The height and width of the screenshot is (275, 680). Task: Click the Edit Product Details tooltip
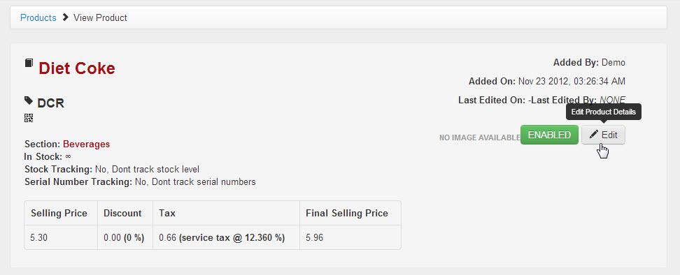click(603, 112)
